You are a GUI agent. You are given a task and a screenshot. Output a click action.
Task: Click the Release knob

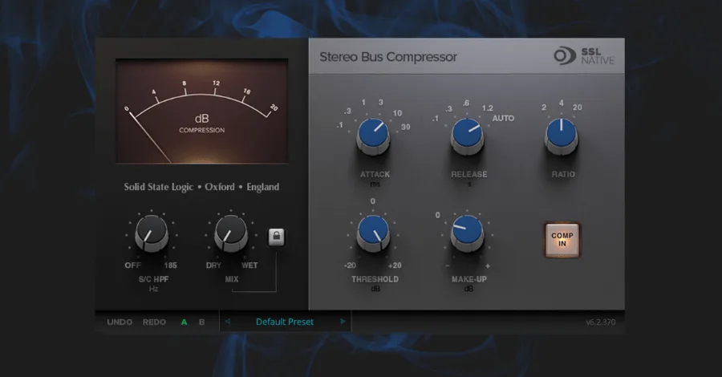click(468, 136)
